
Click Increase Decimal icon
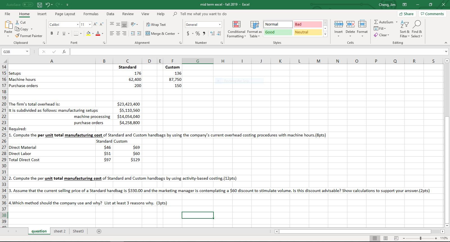point(212,34)
